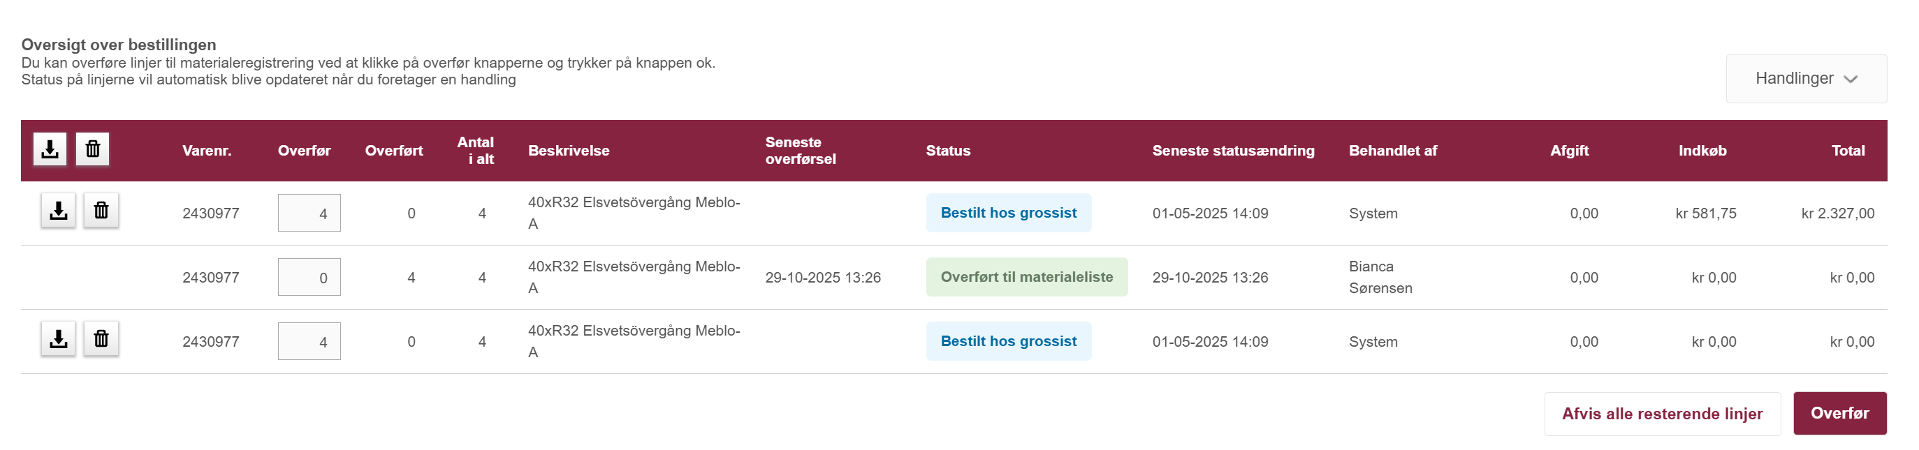Click the Varenr. column header
Image resolution: width=1919 pixels, height=450 pixels.
click(206, 151)
